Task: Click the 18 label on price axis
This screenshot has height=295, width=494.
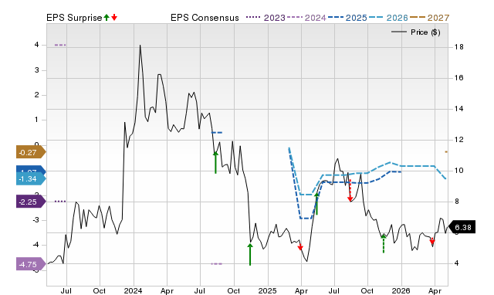Action: tap(458, 47)
